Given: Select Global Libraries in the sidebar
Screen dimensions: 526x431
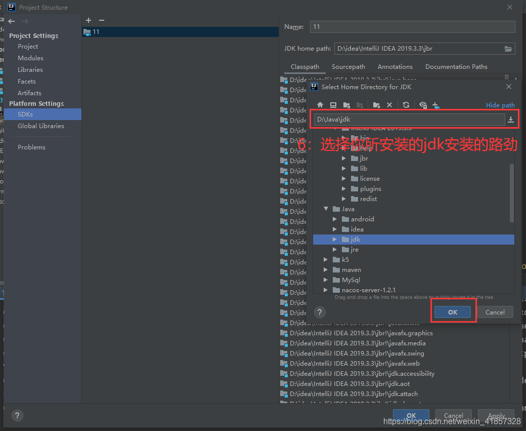Looking at the screenshot, I should 41,126.
